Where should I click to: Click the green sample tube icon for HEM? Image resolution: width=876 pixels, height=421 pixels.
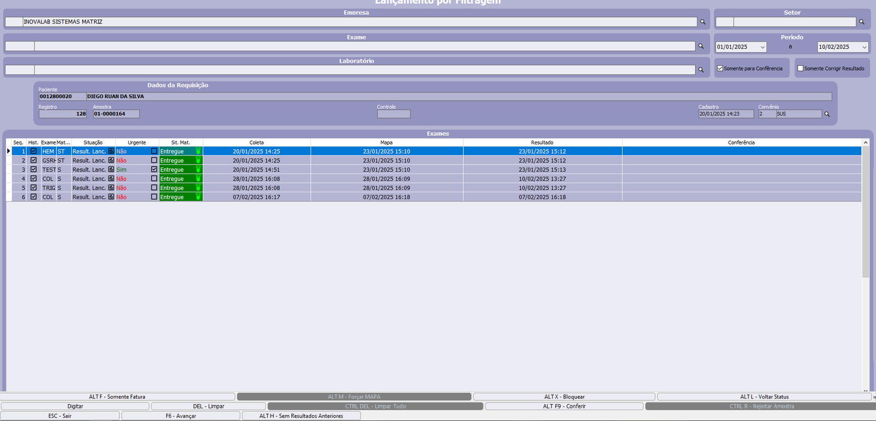point(198,151)
